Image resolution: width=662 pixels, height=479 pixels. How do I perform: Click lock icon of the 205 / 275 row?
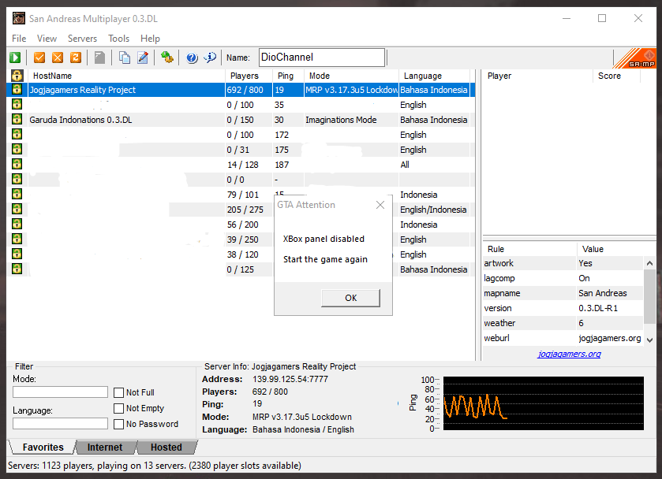pos(17,209)
